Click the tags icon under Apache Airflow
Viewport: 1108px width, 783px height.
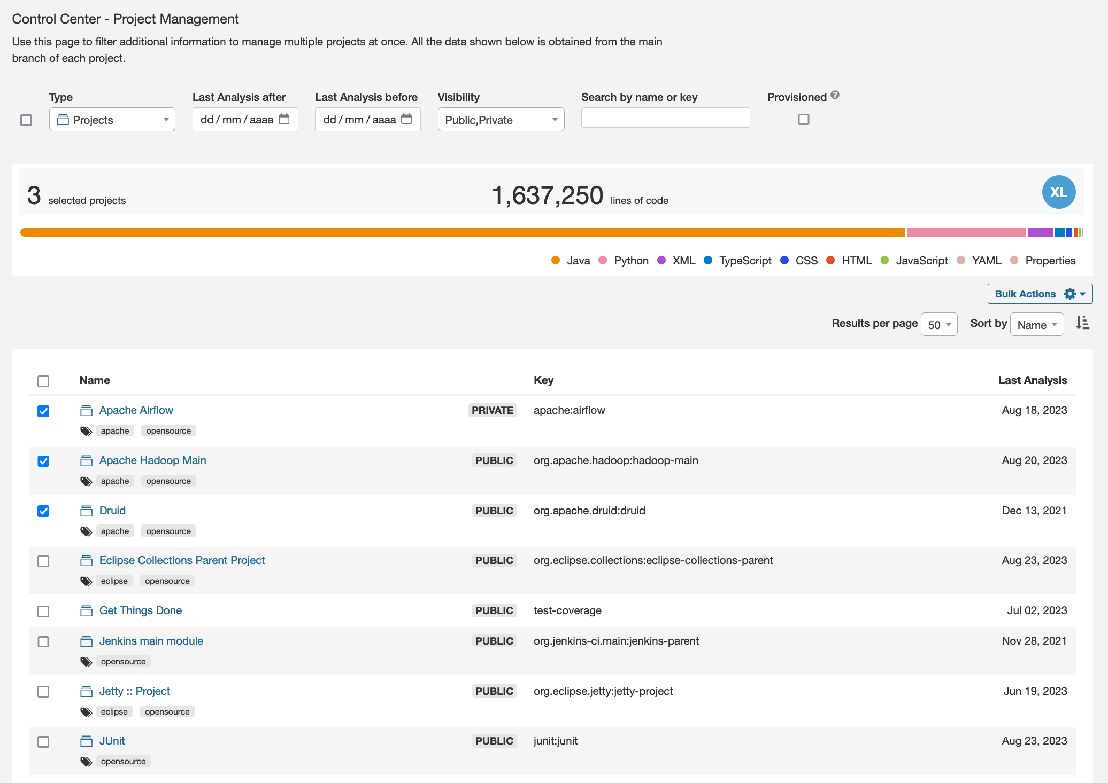[x=86, y=431]
